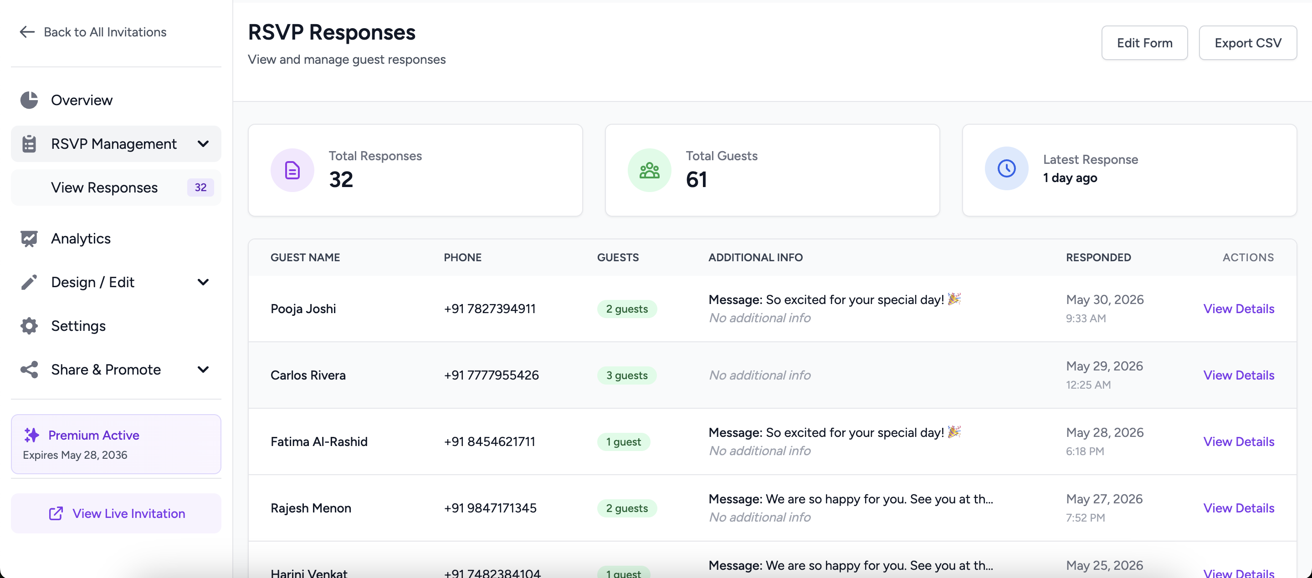Click the Latest Response card
Screen dimensions: 1312x578
pyautogui.click(x=1129, y=170)
